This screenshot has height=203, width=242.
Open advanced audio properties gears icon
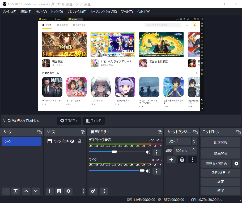pyautogui.click(x=93, y=191)
